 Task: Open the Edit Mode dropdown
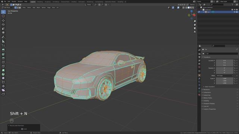[x=7, y=7]
